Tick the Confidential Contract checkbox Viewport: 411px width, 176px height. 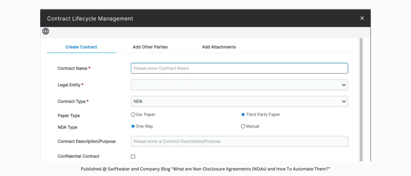click(133, 156)
